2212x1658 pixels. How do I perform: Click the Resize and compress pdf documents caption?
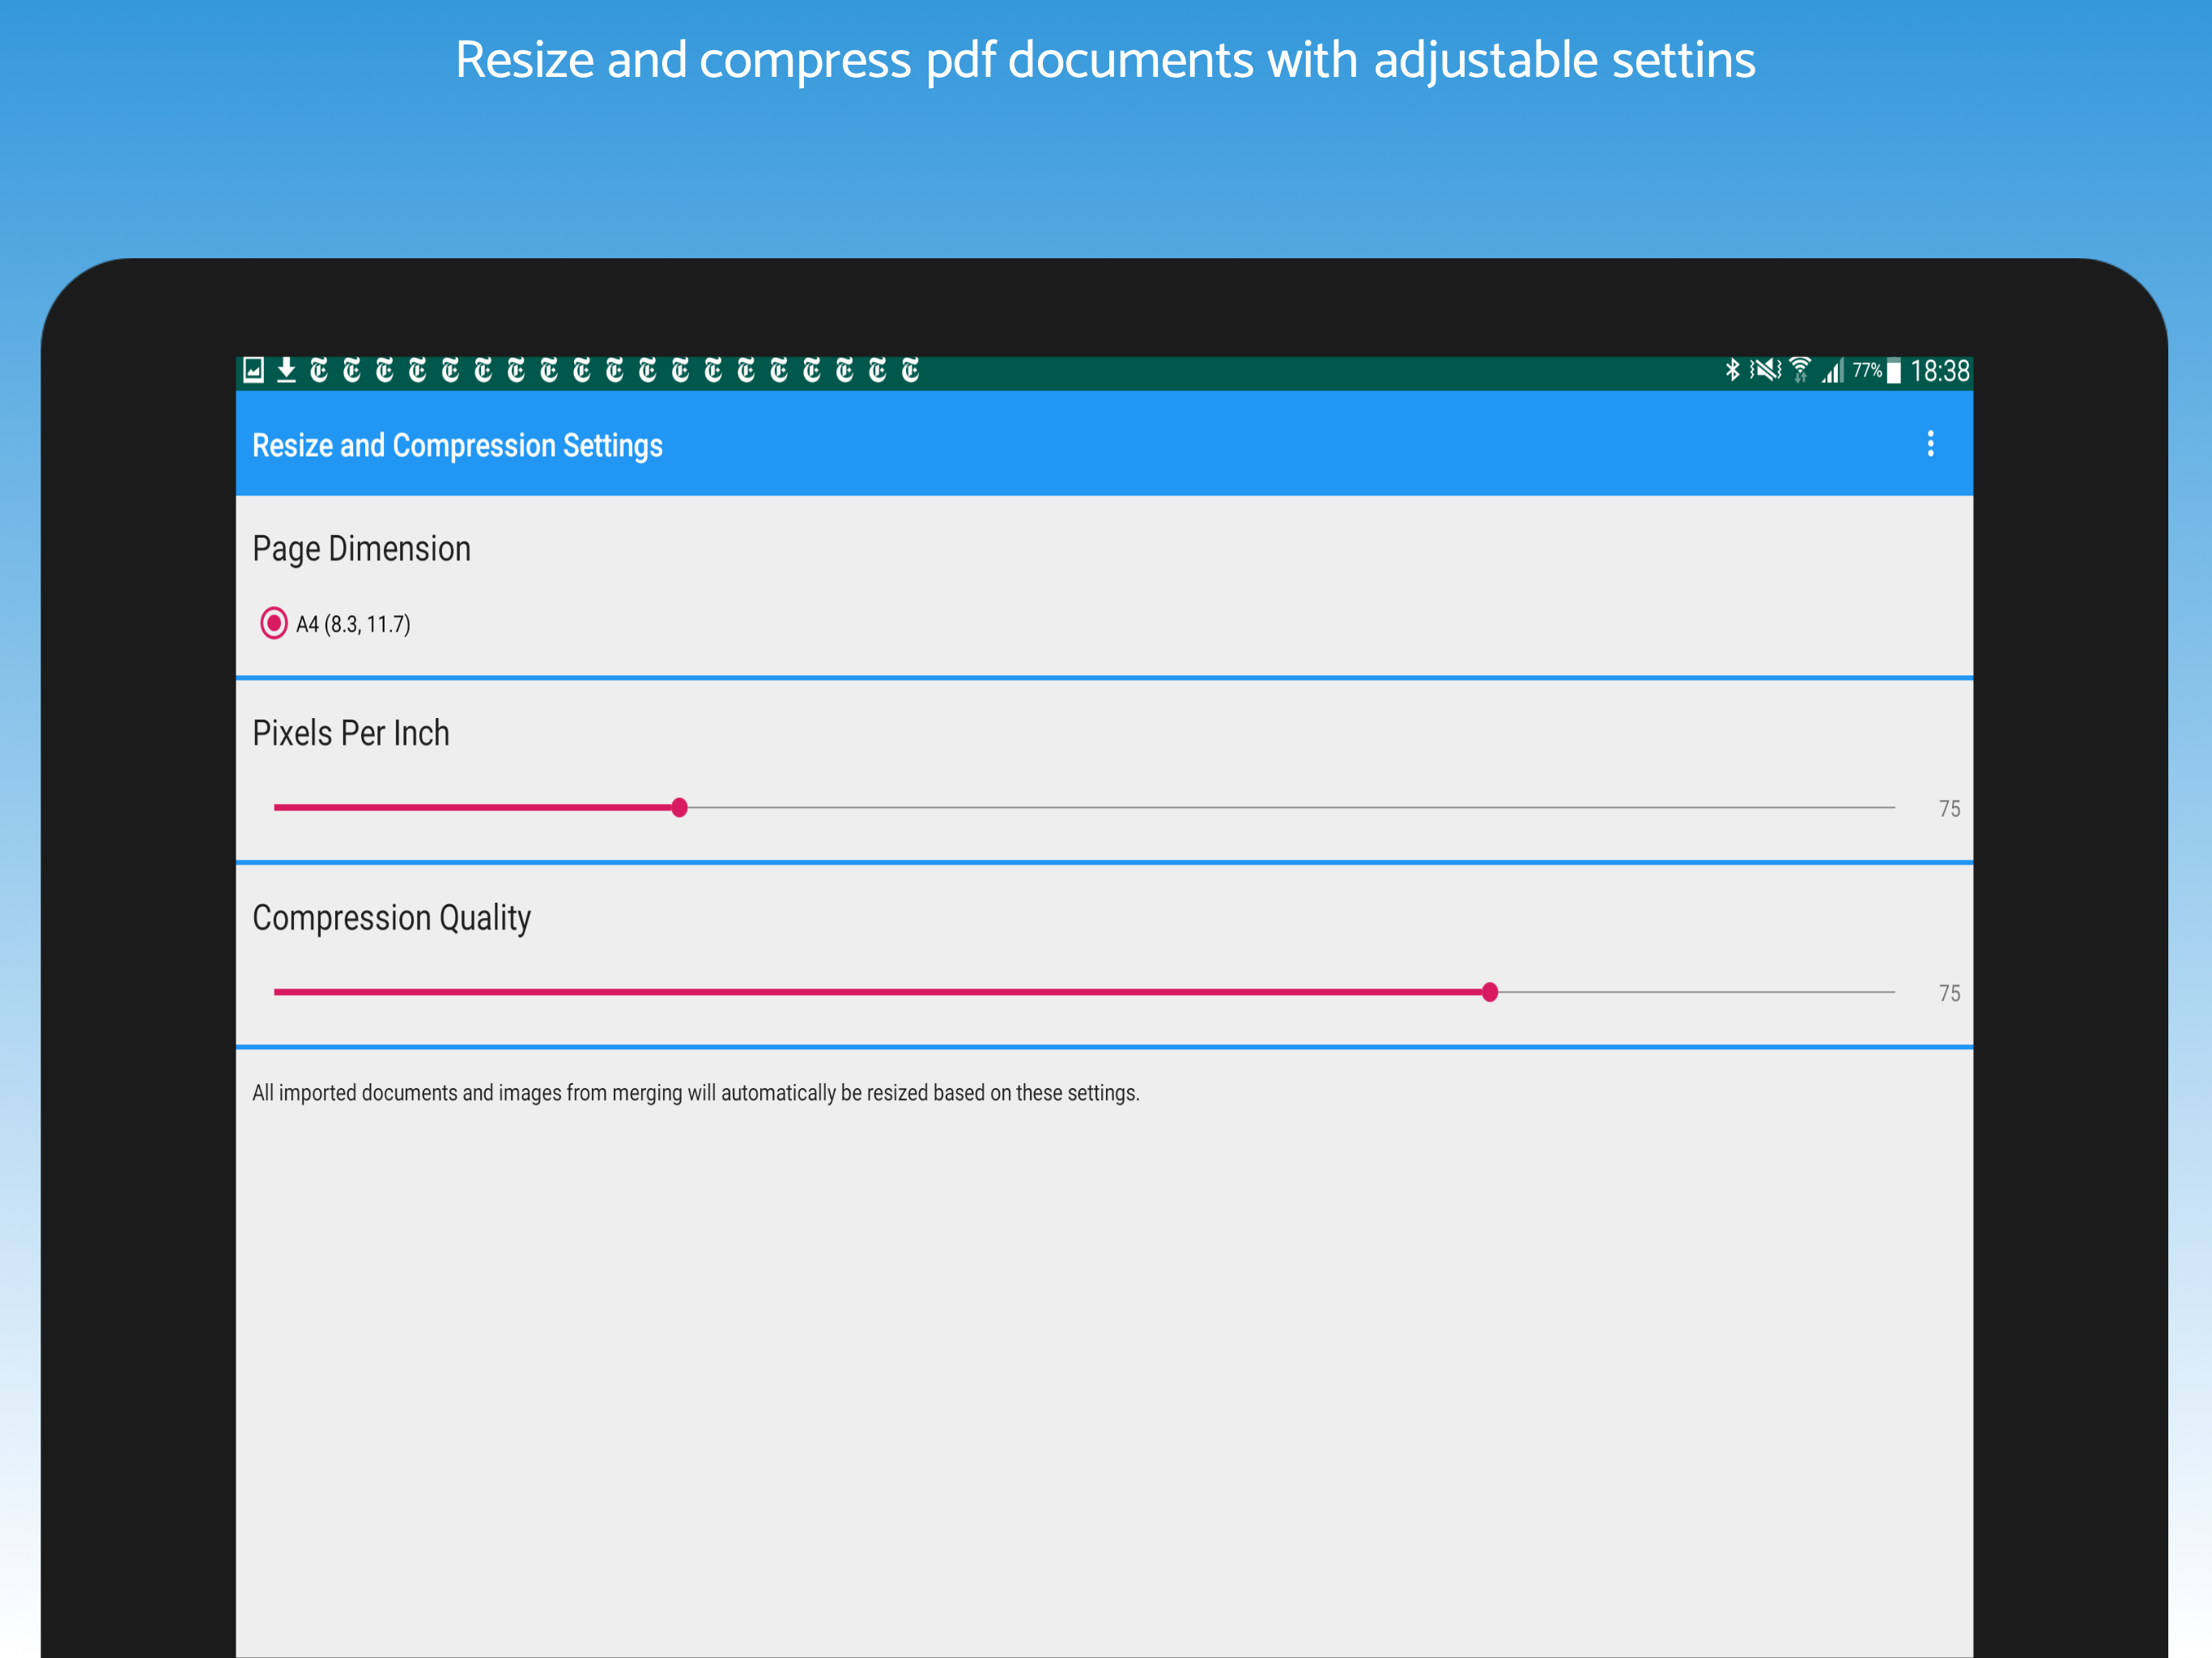click(x=1105, y=61)
